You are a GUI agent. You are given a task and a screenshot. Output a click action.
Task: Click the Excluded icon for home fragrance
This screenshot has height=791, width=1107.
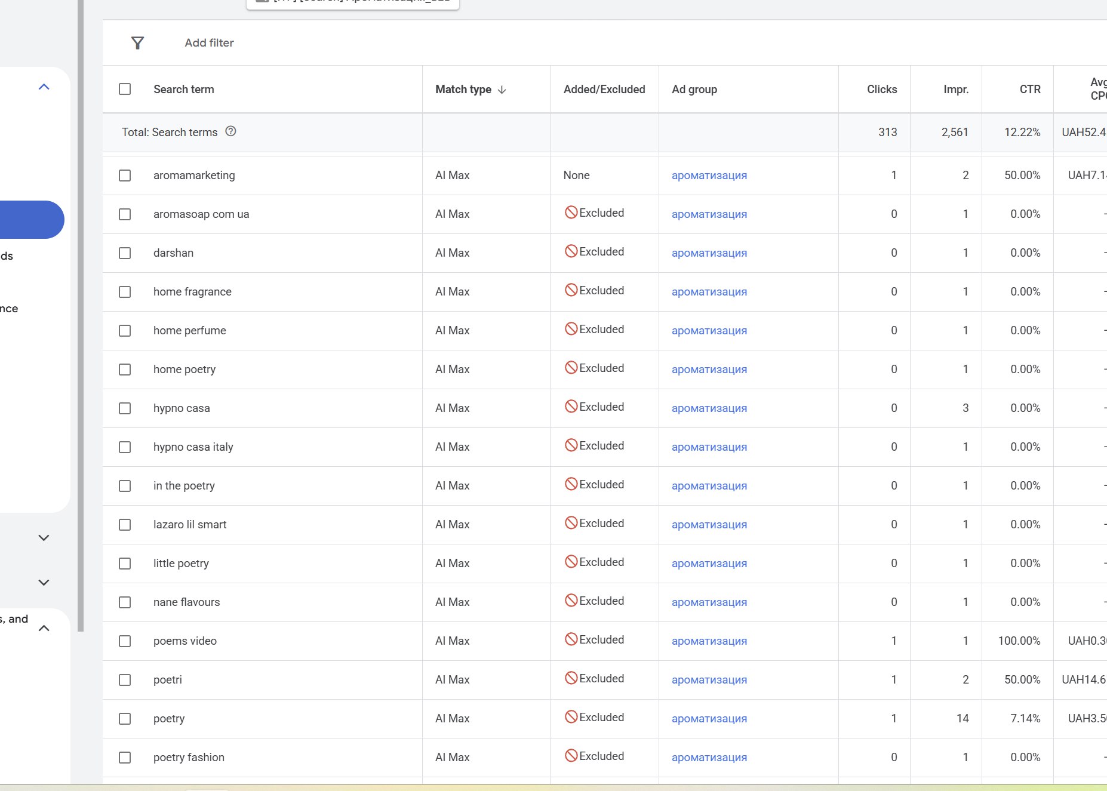pyautogui.click(x=571, y=290)
